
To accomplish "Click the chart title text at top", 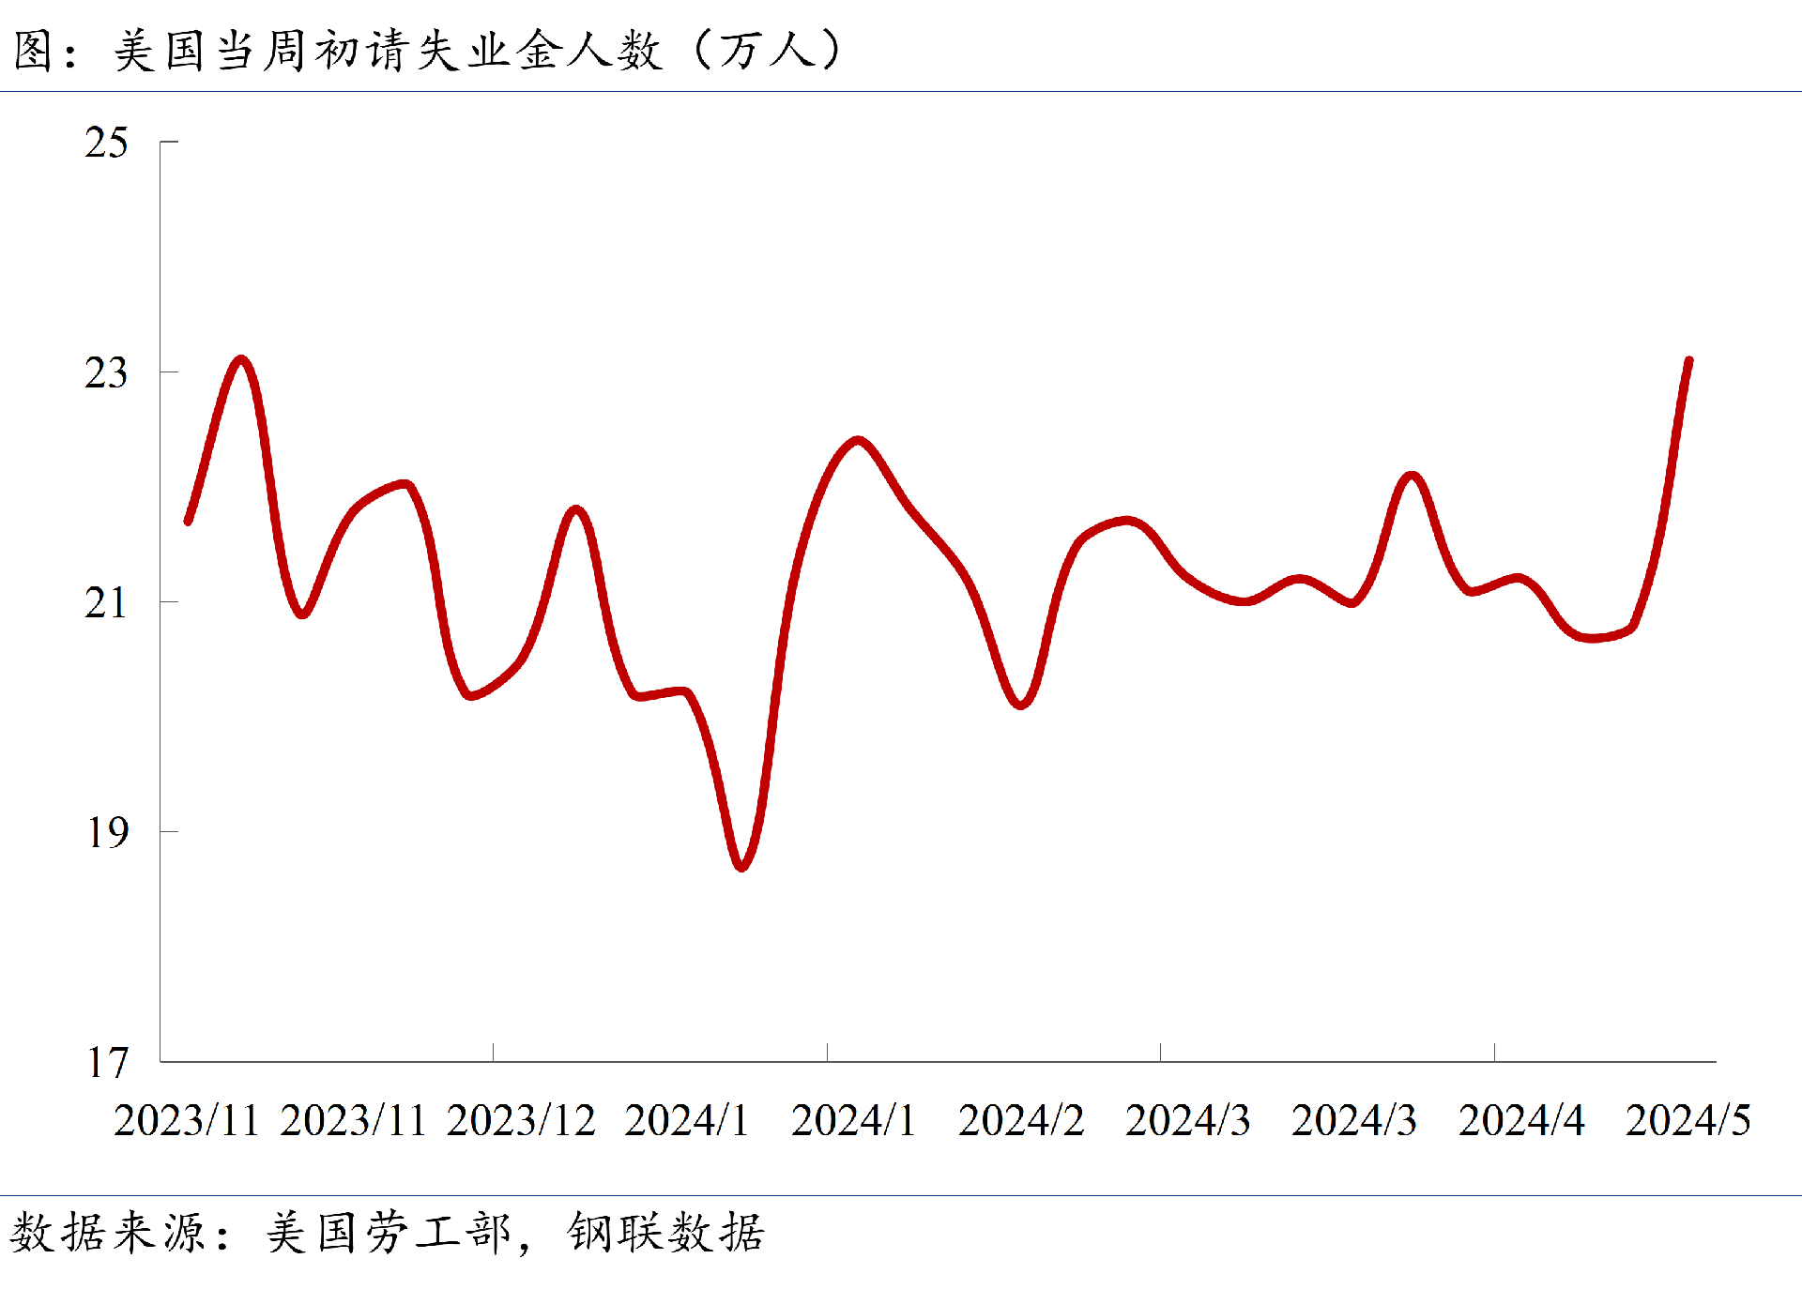I will click(427, 50).
